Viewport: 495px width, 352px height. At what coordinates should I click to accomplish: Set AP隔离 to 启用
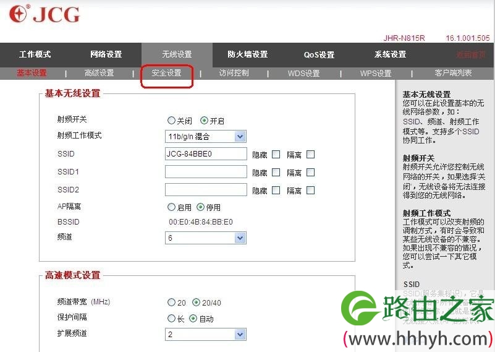tap(171, 207)
